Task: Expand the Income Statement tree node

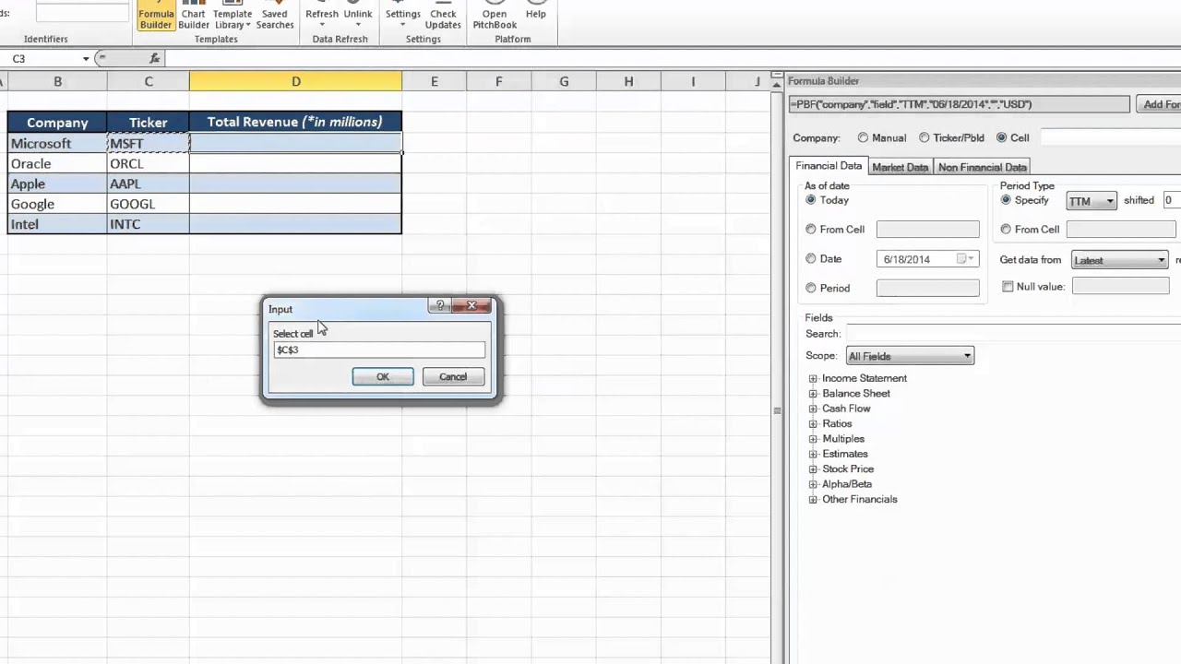Action: tap(813, 378)
